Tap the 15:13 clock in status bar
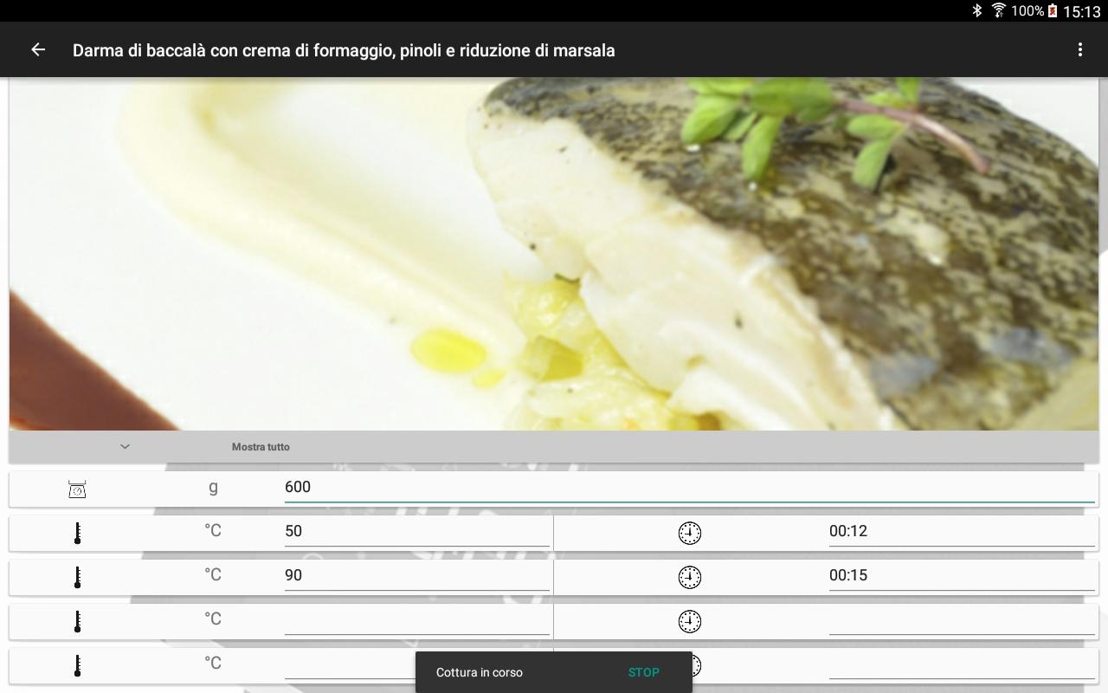Viewport: 1108px width, 693px height. (x=1081, y=11)
